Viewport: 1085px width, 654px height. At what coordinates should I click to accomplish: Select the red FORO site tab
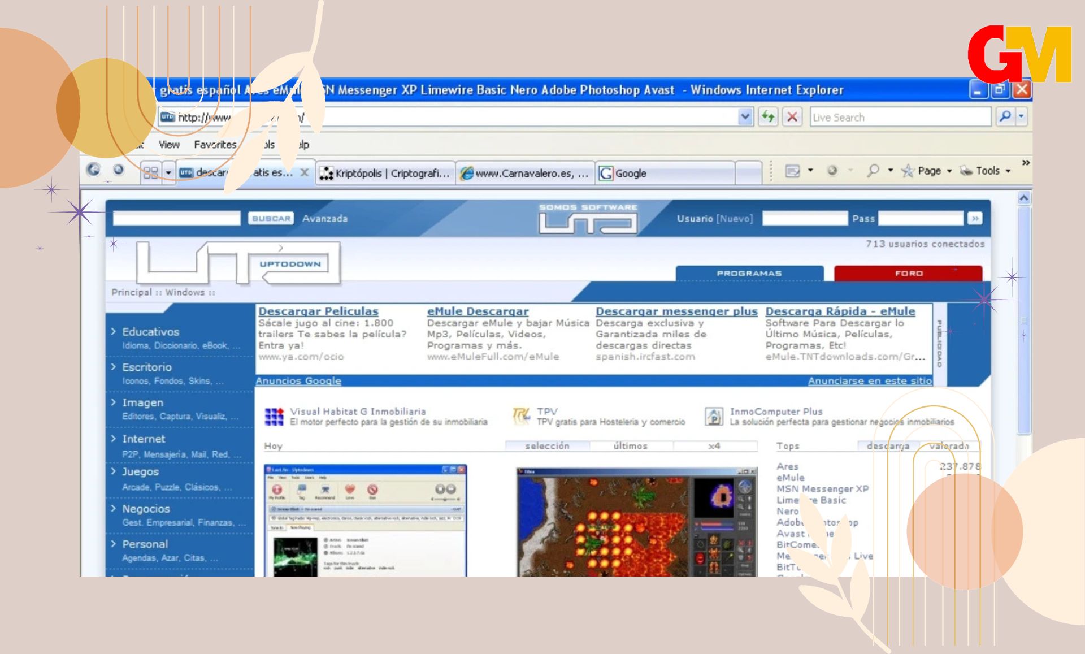[x=908, y=274]
